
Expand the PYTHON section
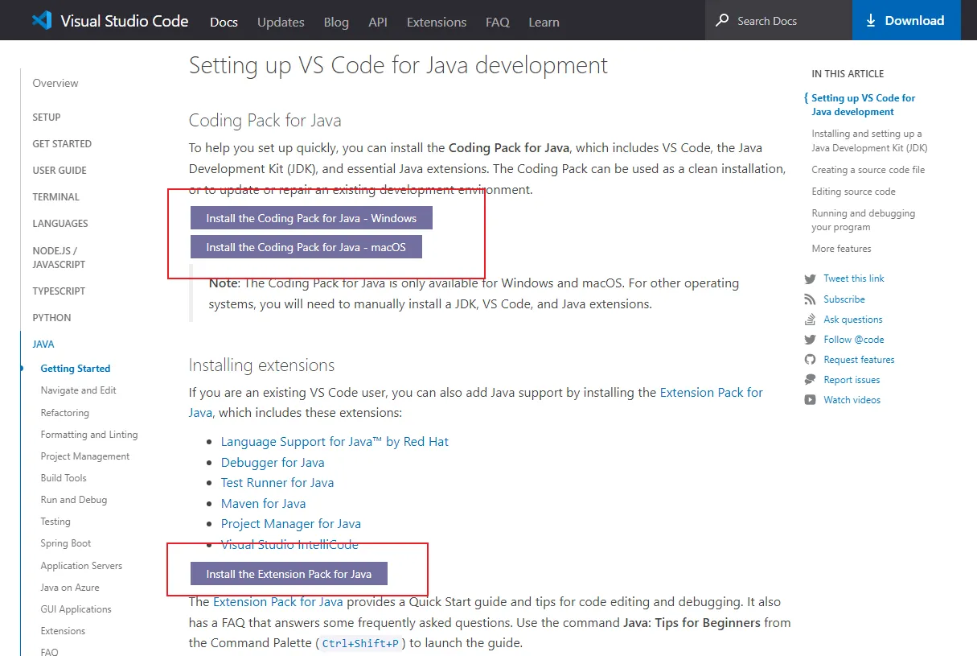51,317
